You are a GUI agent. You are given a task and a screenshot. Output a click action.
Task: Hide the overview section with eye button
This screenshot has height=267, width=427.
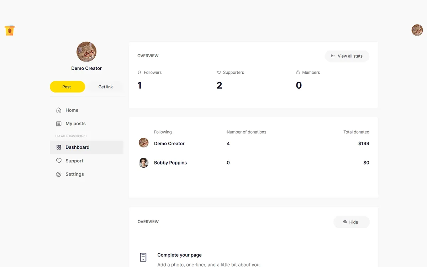coord(351,222)
